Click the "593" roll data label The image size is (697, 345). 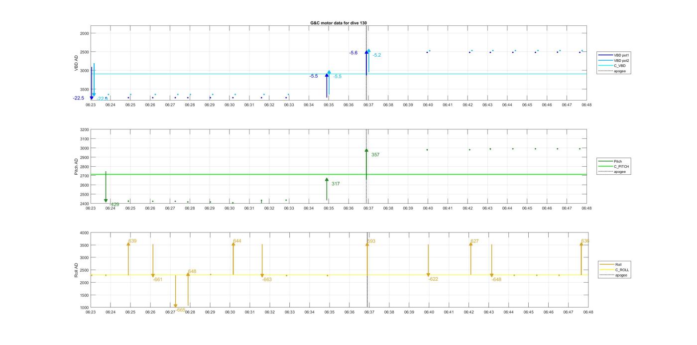(371, 241)
